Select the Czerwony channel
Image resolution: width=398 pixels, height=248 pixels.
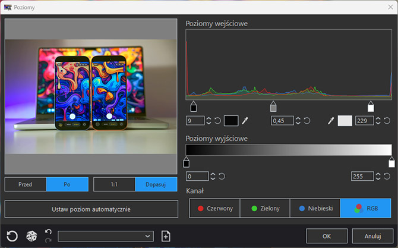[x=215, y=208]
